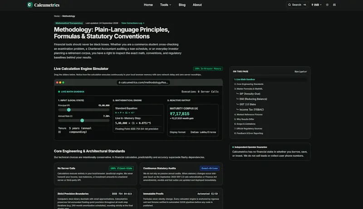The image size is (363, 209).
Task: Click the calcumetrics.com/methodology address bar
Action: 143,83
